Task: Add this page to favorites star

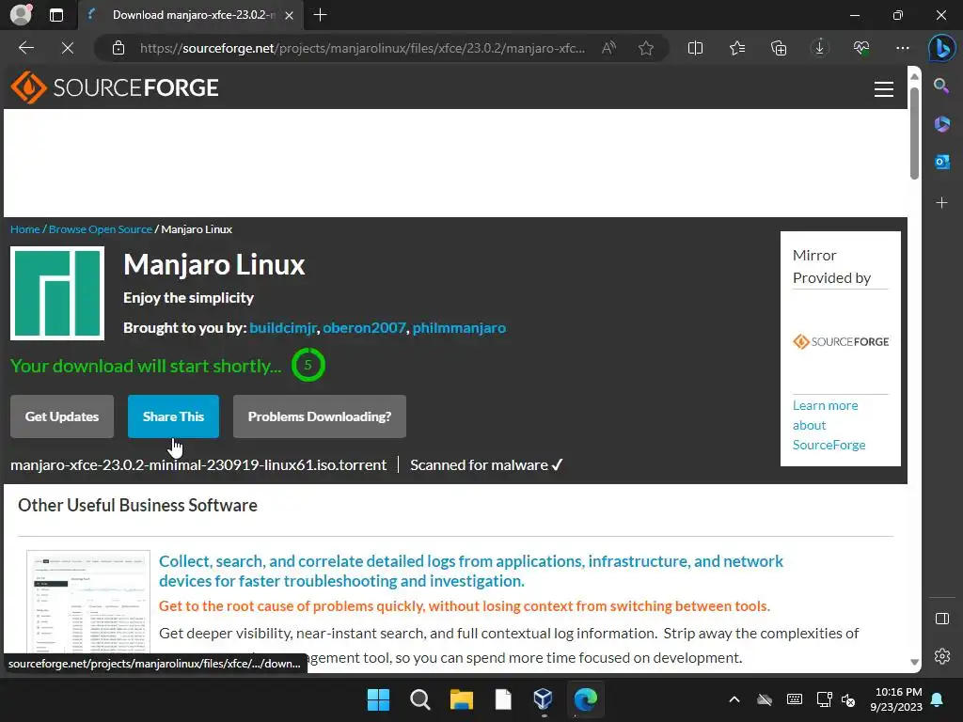Action: [x=645, y=48]
